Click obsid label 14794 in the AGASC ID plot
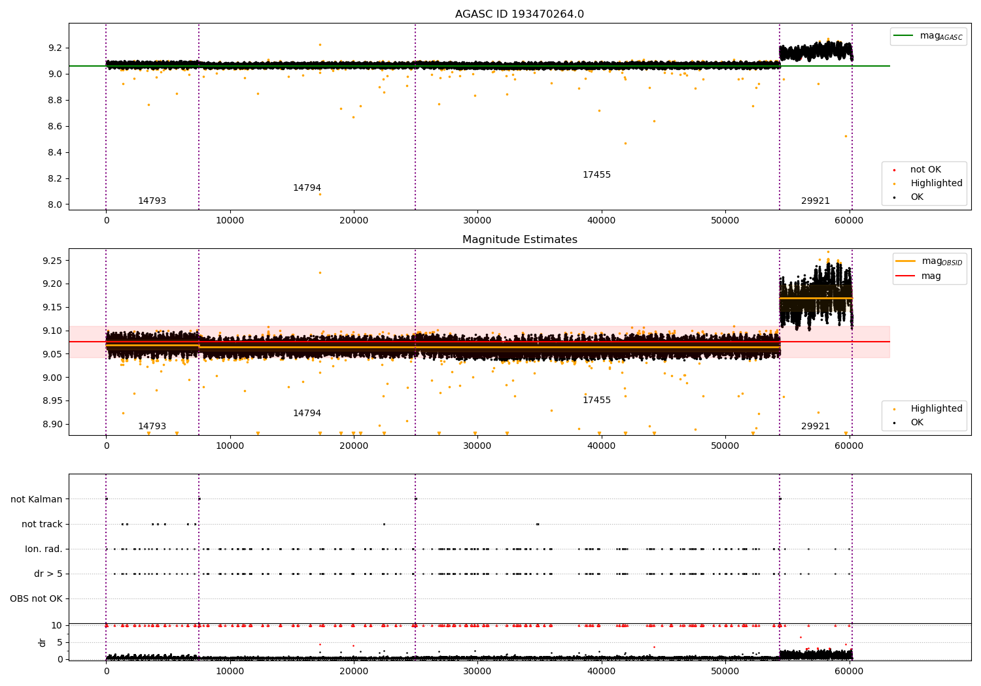Screen dimensions: 981x686 307,188
